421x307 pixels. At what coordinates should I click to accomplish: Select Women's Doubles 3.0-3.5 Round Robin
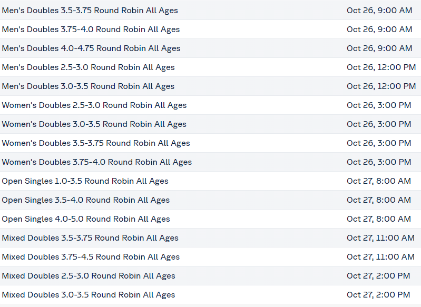[94, 124]
